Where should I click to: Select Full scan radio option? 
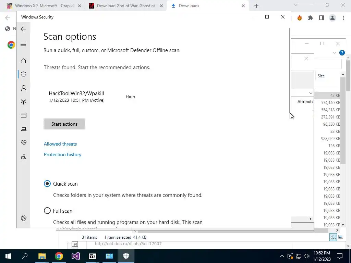click(47, 211)
